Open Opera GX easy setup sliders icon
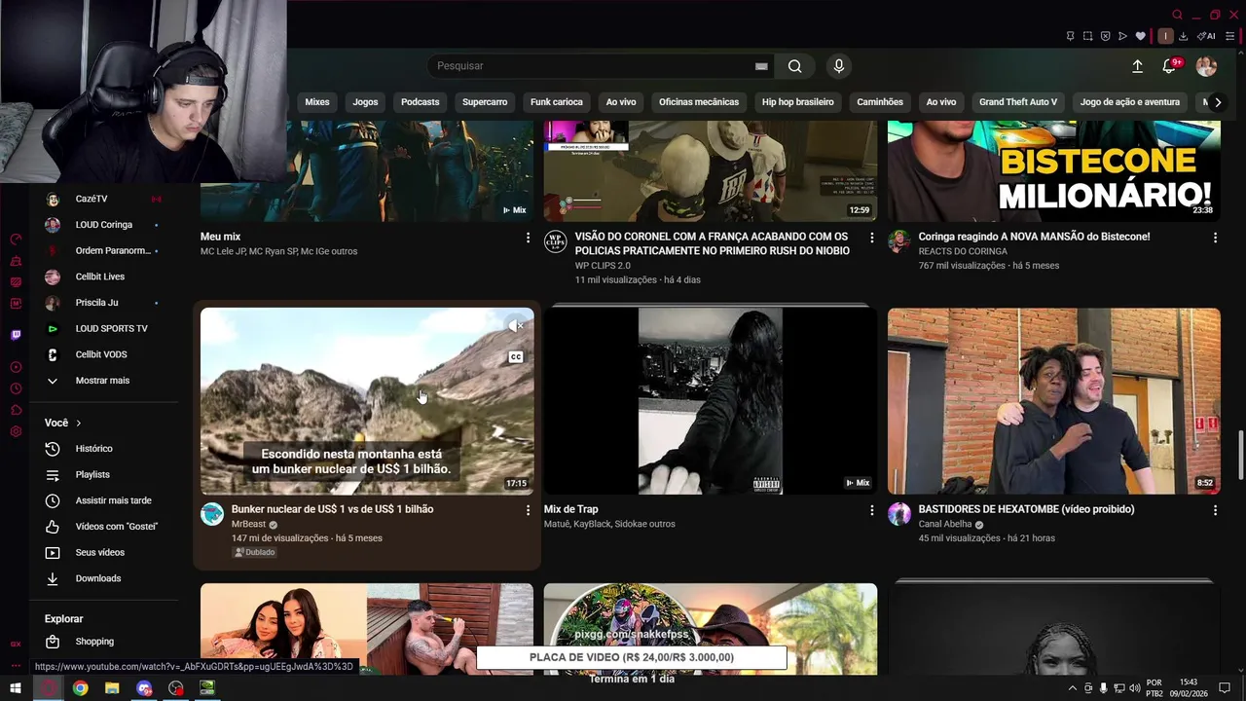This screenshot has height=701, width=1246. 1229,36
